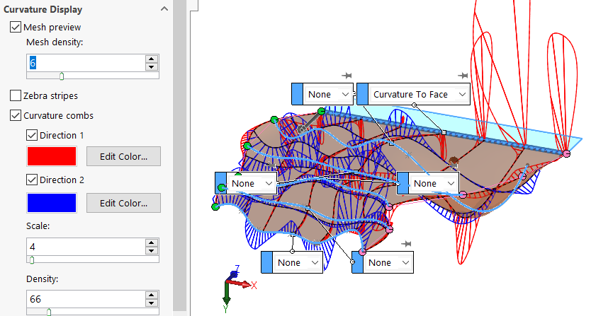This screenshot has width=591, height=316.
Task: Click the Mesh density slider thumb
Action: click(x=62, y=76)
